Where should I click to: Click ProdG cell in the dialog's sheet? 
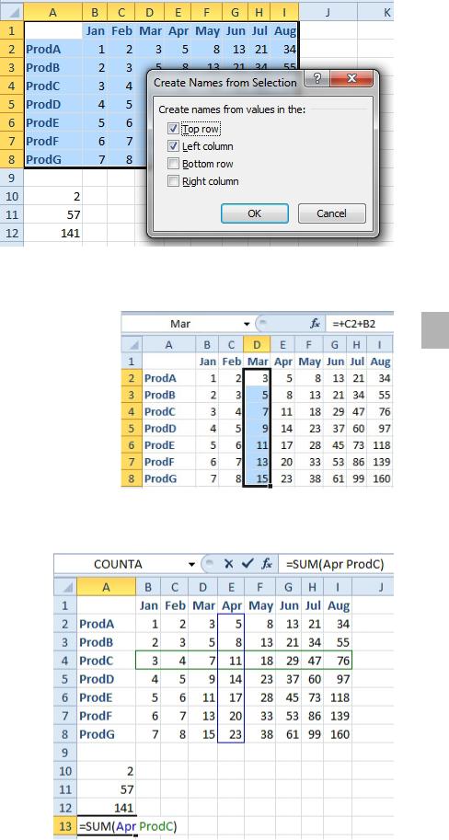(x=53, y=159)
